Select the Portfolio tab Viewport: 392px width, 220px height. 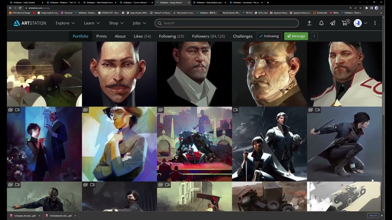(81, 36)
